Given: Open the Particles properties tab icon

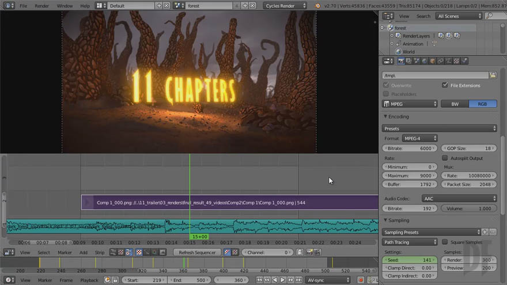Looking at the screenshot, I should coord(464,61).
